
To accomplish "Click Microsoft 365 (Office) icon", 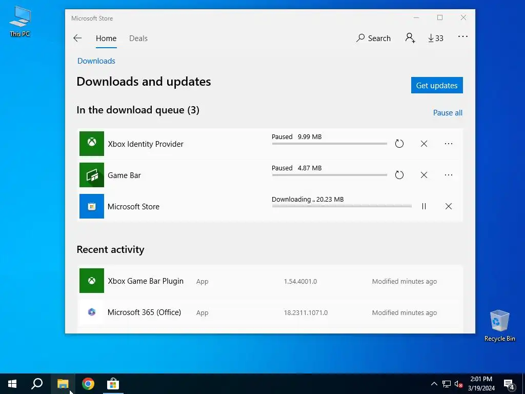I will (x=92, y=312).
